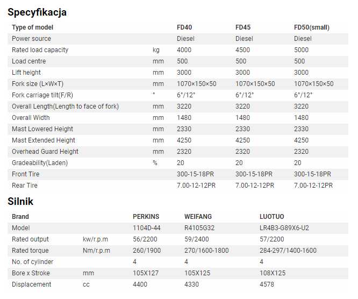Select the 105X127 bore value
Viewport: 358px width, 299px height.
(146, 273)
